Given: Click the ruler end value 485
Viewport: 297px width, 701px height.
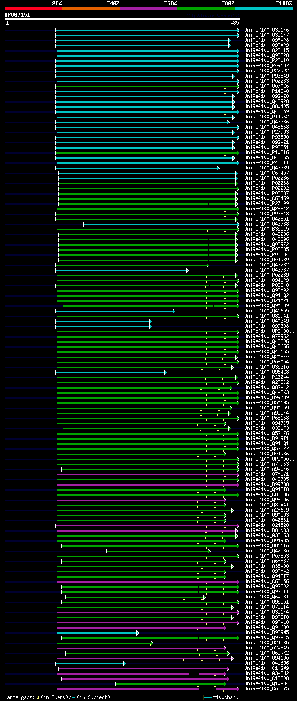Looking at the screenshot, I should click(x=234, y=23).
